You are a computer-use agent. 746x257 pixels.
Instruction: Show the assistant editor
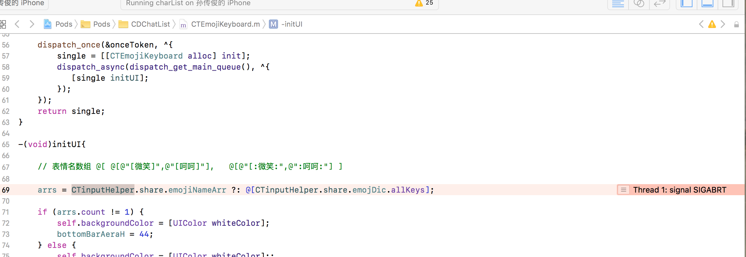[639, 4]
